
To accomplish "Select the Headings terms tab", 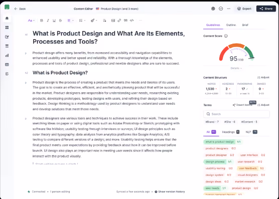I will (231, 132).
